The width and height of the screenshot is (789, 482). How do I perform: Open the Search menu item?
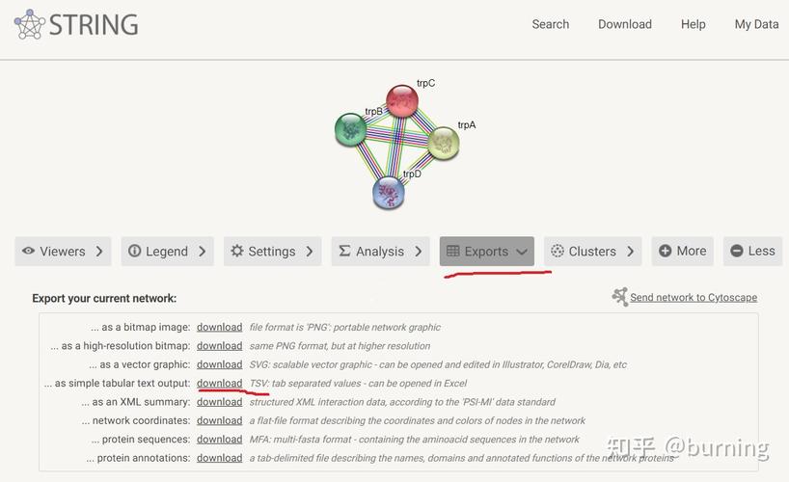point(550,24)
